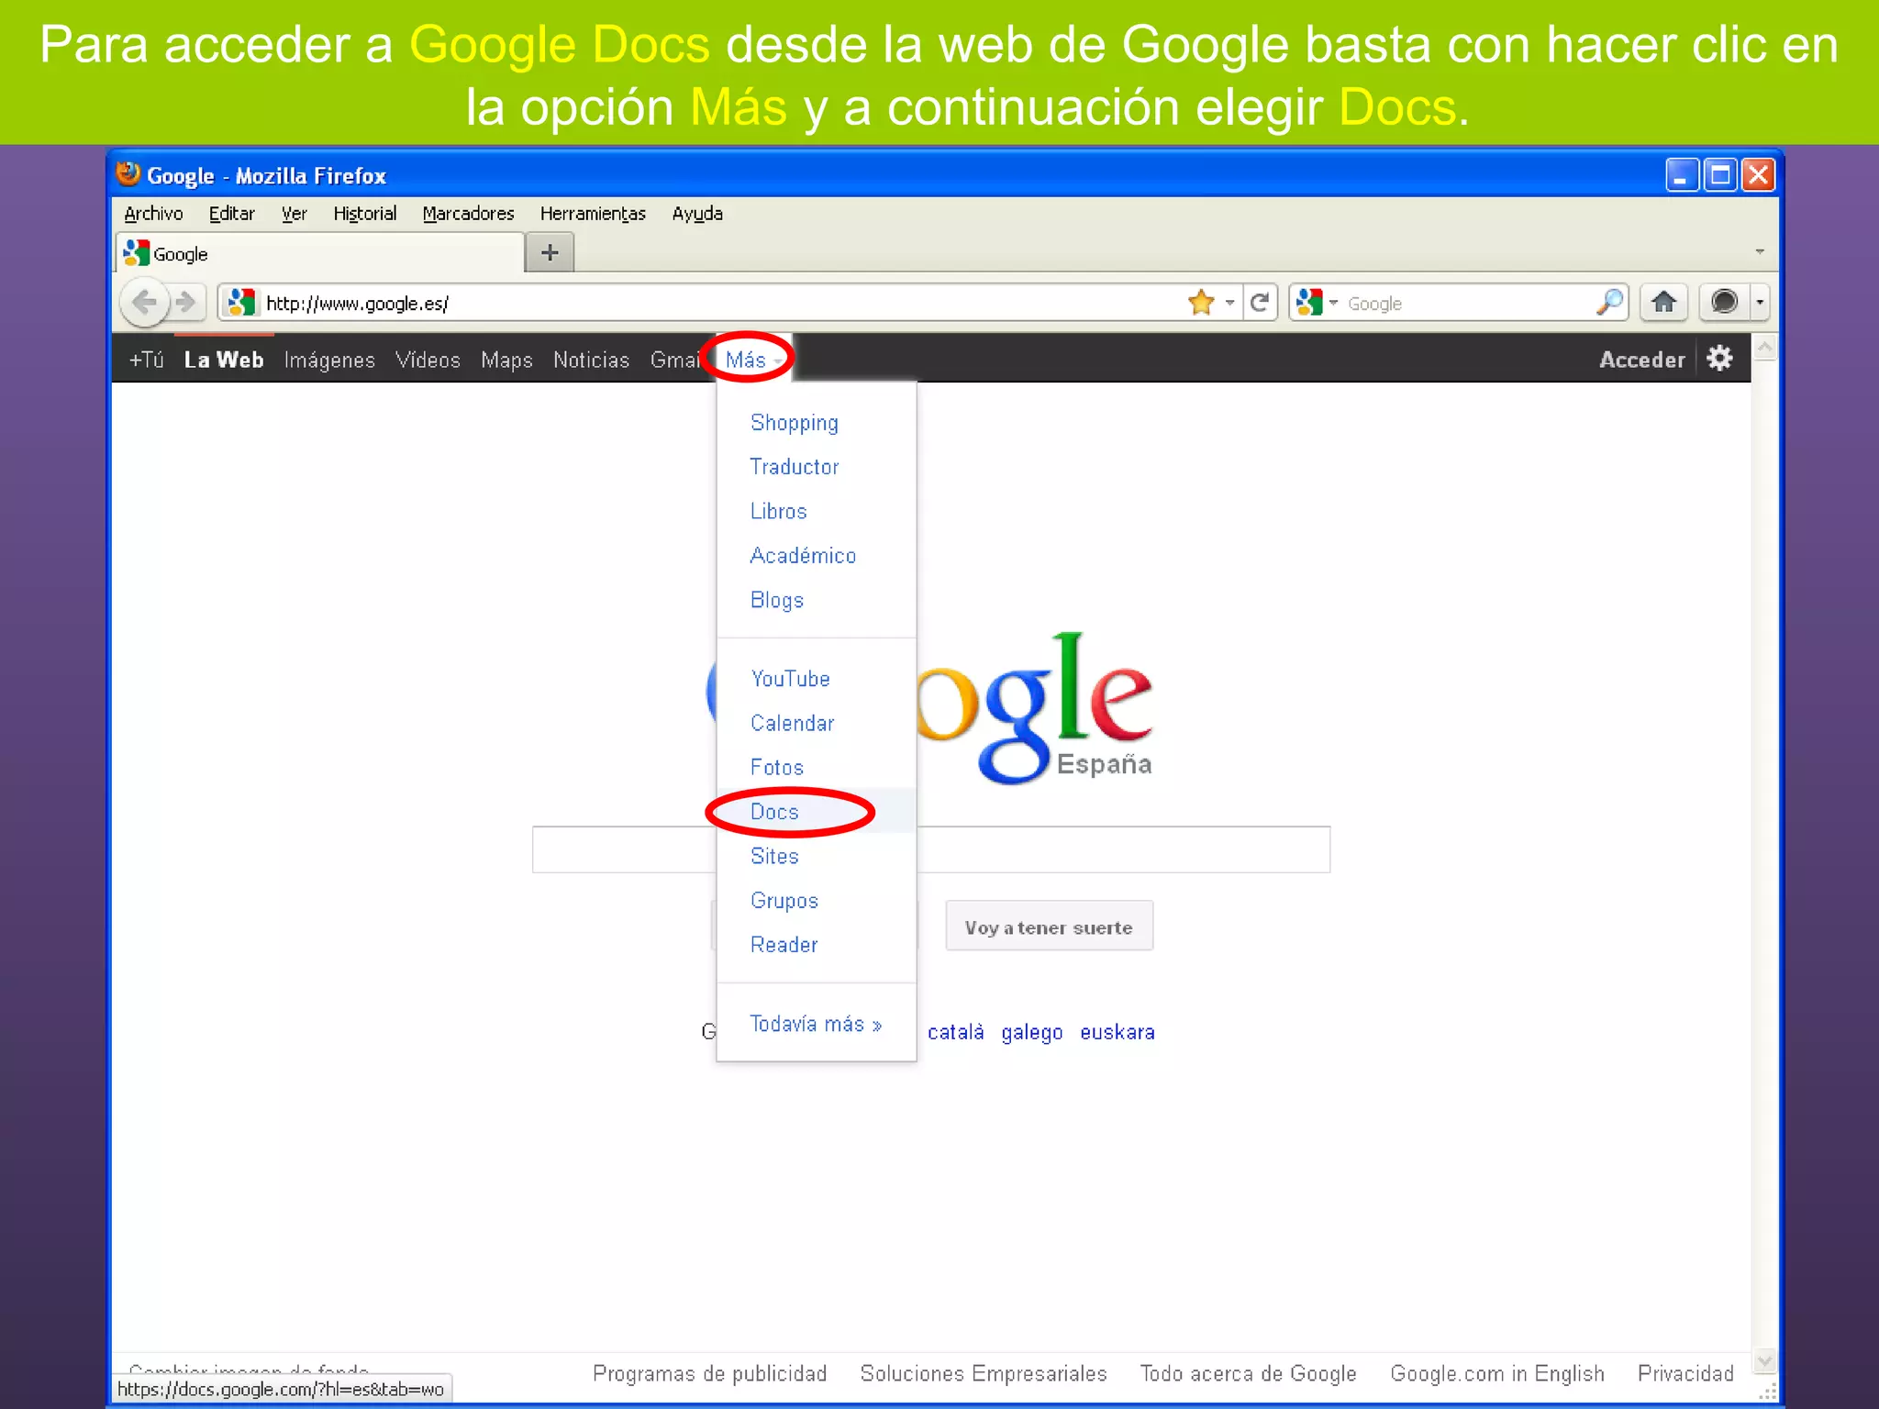Click the Acceder sign-in link

click(1641, 360)
